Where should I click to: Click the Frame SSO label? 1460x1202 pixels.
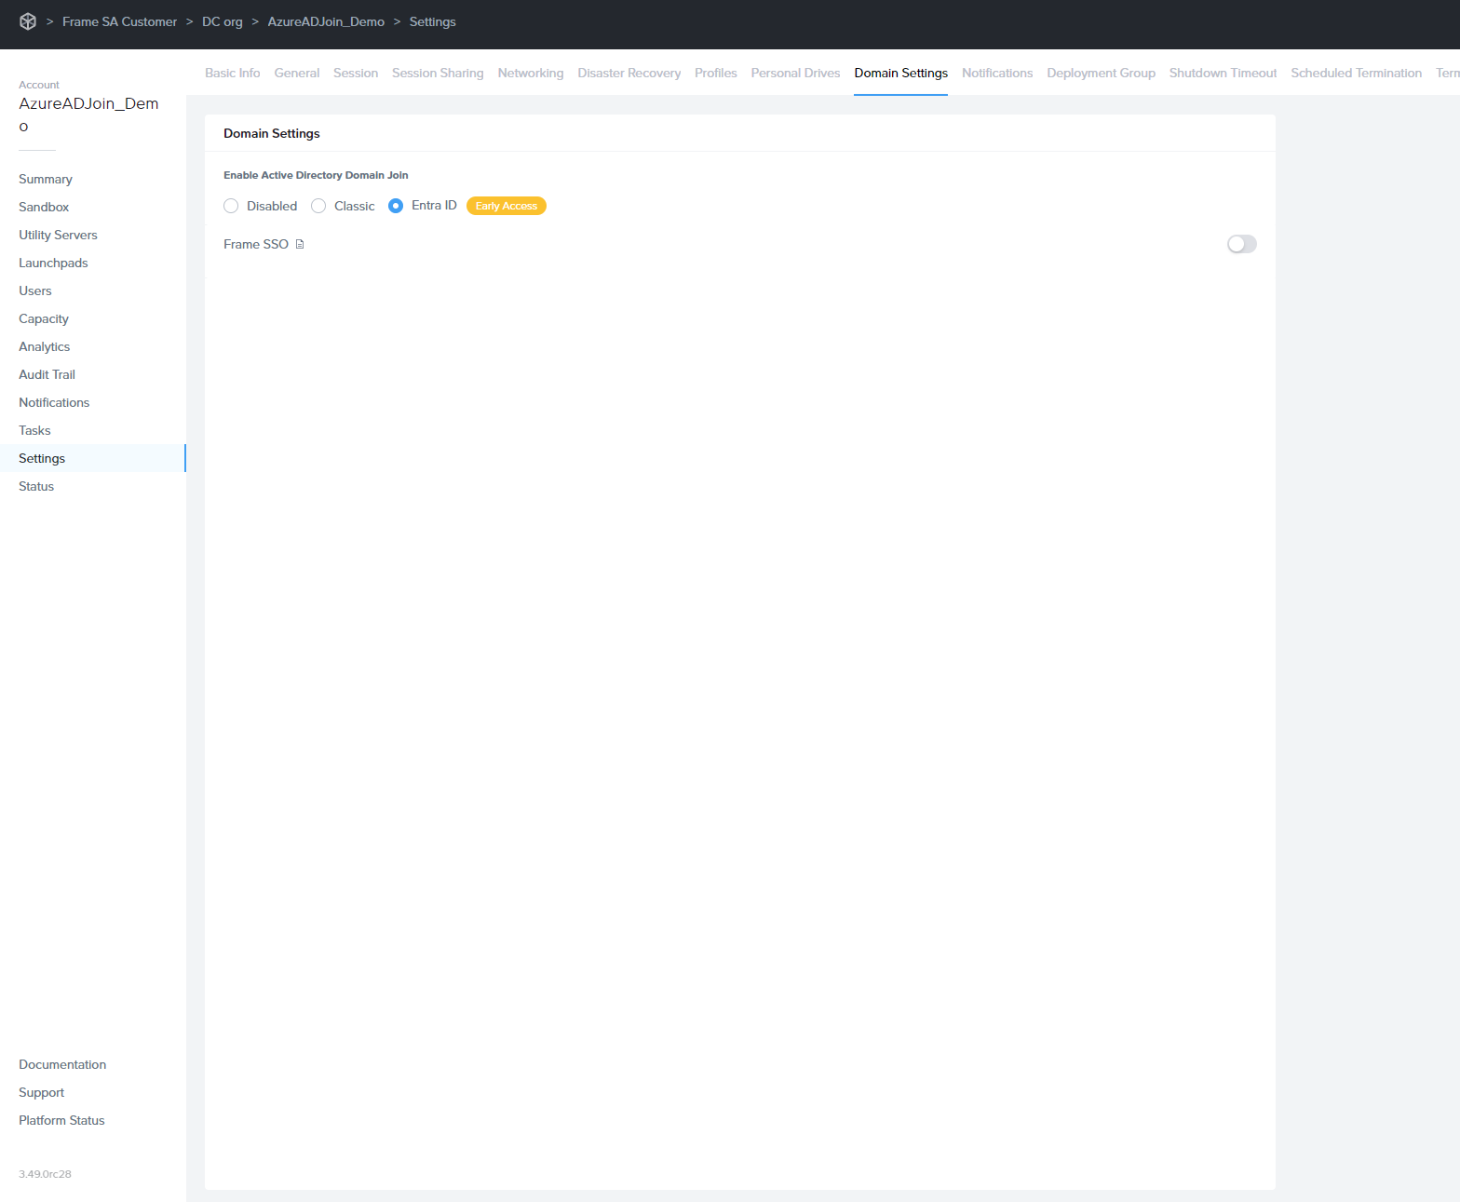click(256, 244)
